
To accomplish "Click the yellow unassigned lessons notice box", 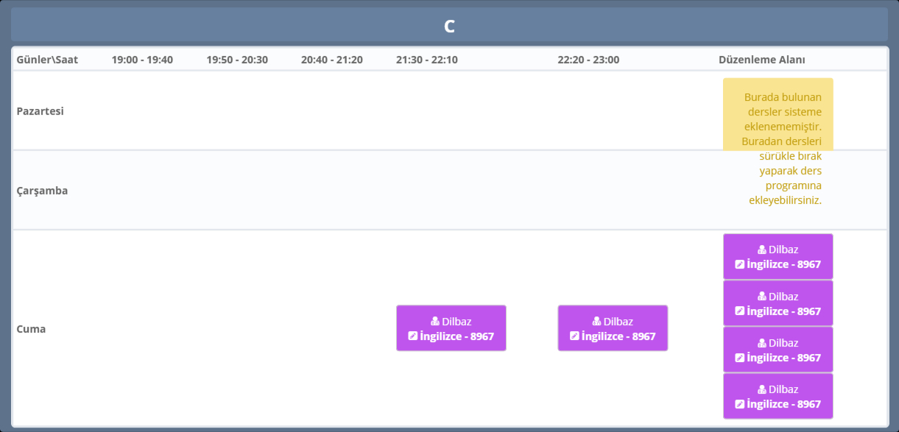I will [x=778, y=115].
